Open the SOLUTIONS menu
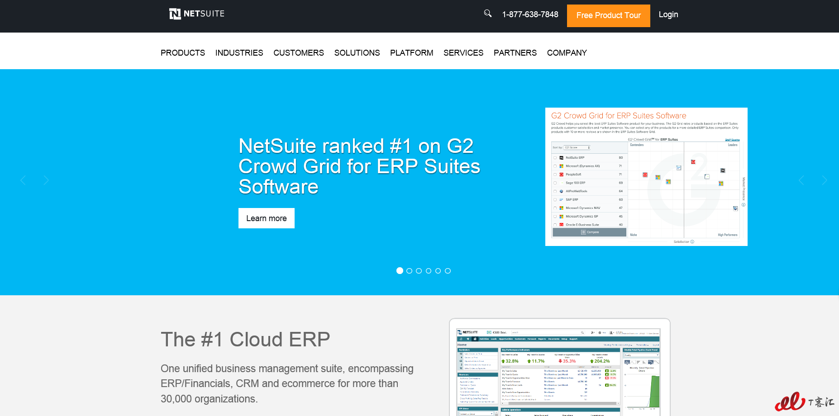Viewport: 839px width, 416px height. (x=357, y=53)
